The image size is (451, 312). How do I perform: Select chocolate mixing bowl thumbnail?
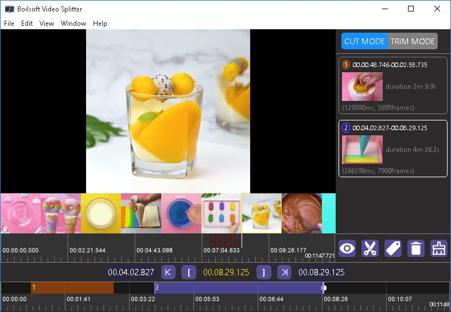[x=302, y=213]
